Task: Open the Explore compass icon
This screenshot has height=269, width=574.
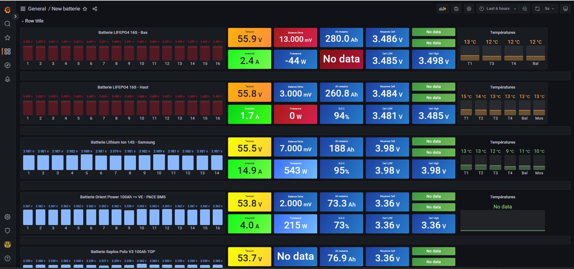Action: coord(7,65)
